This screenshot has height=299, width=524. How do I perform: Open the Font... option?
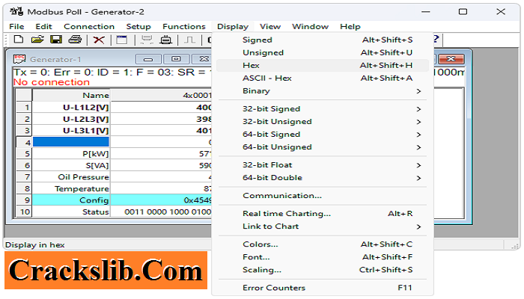tap(323, 257)
